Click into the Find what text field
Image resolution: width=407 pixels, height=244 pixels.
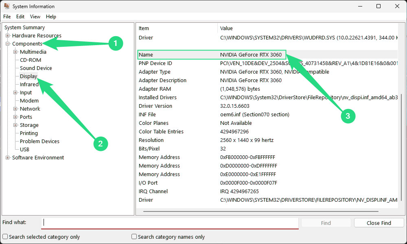[x=170, y=223]
